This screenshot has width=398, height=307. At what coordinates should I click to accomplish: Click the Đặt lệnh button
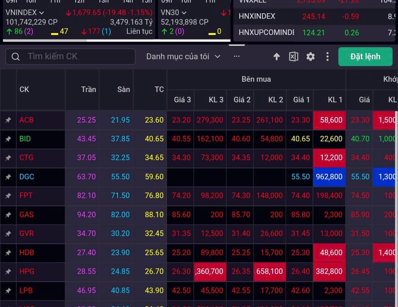[365, 57]
